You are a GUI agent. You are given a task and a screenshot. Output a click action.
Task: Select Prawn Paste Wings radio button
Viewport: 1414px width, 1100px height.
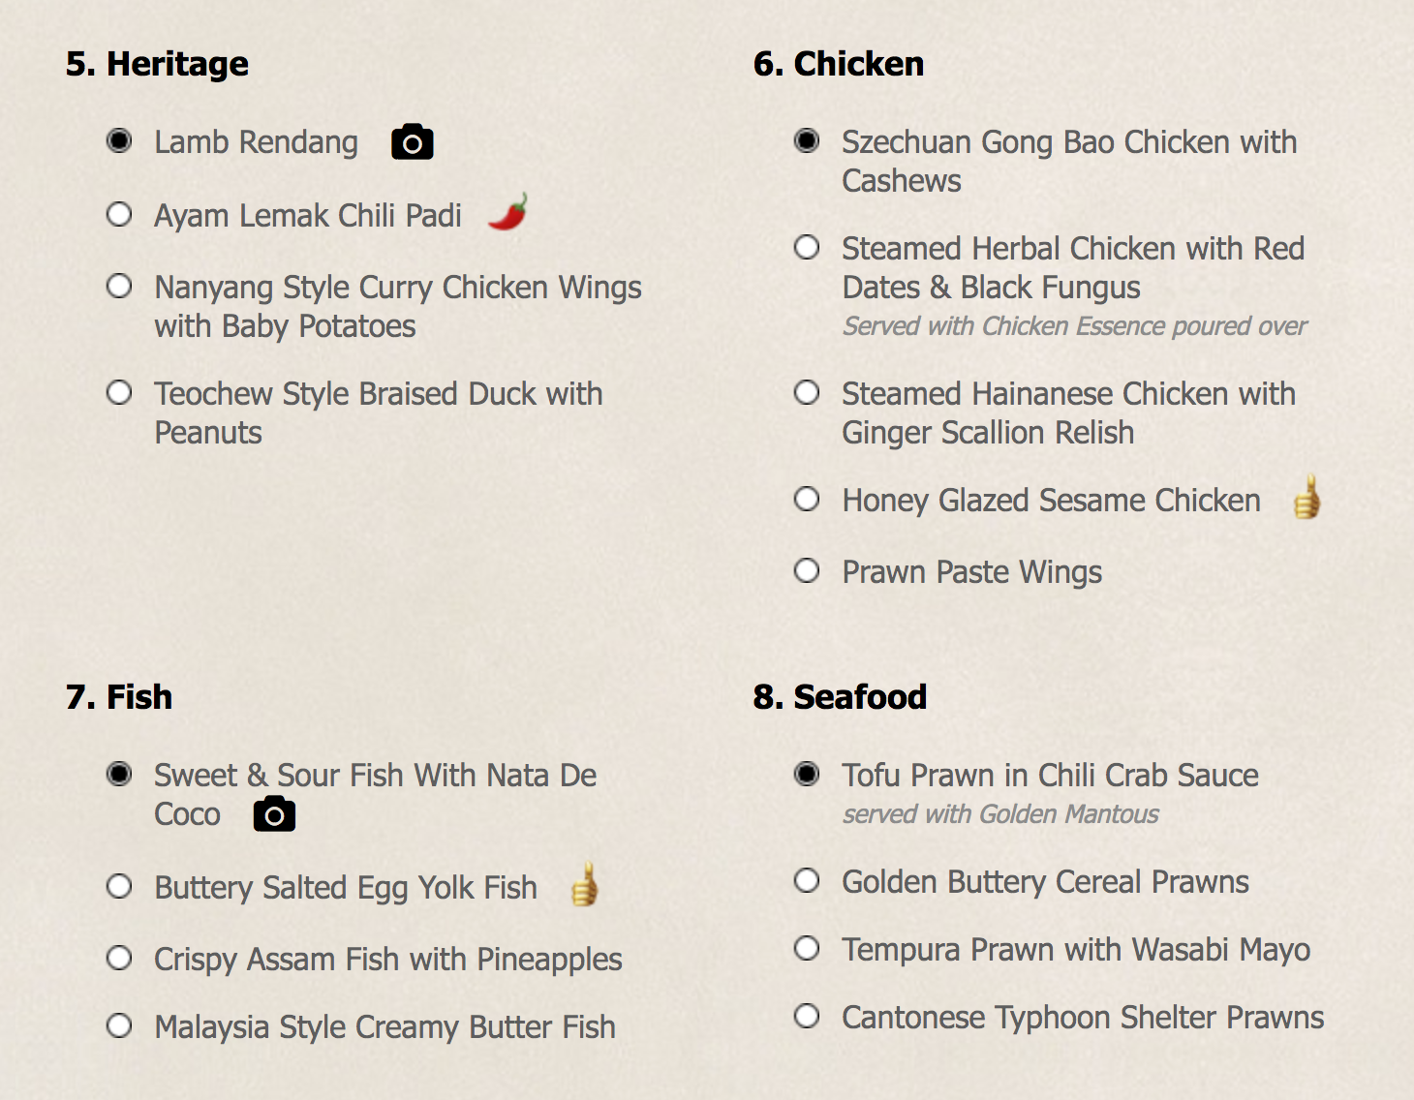point(807,571)
